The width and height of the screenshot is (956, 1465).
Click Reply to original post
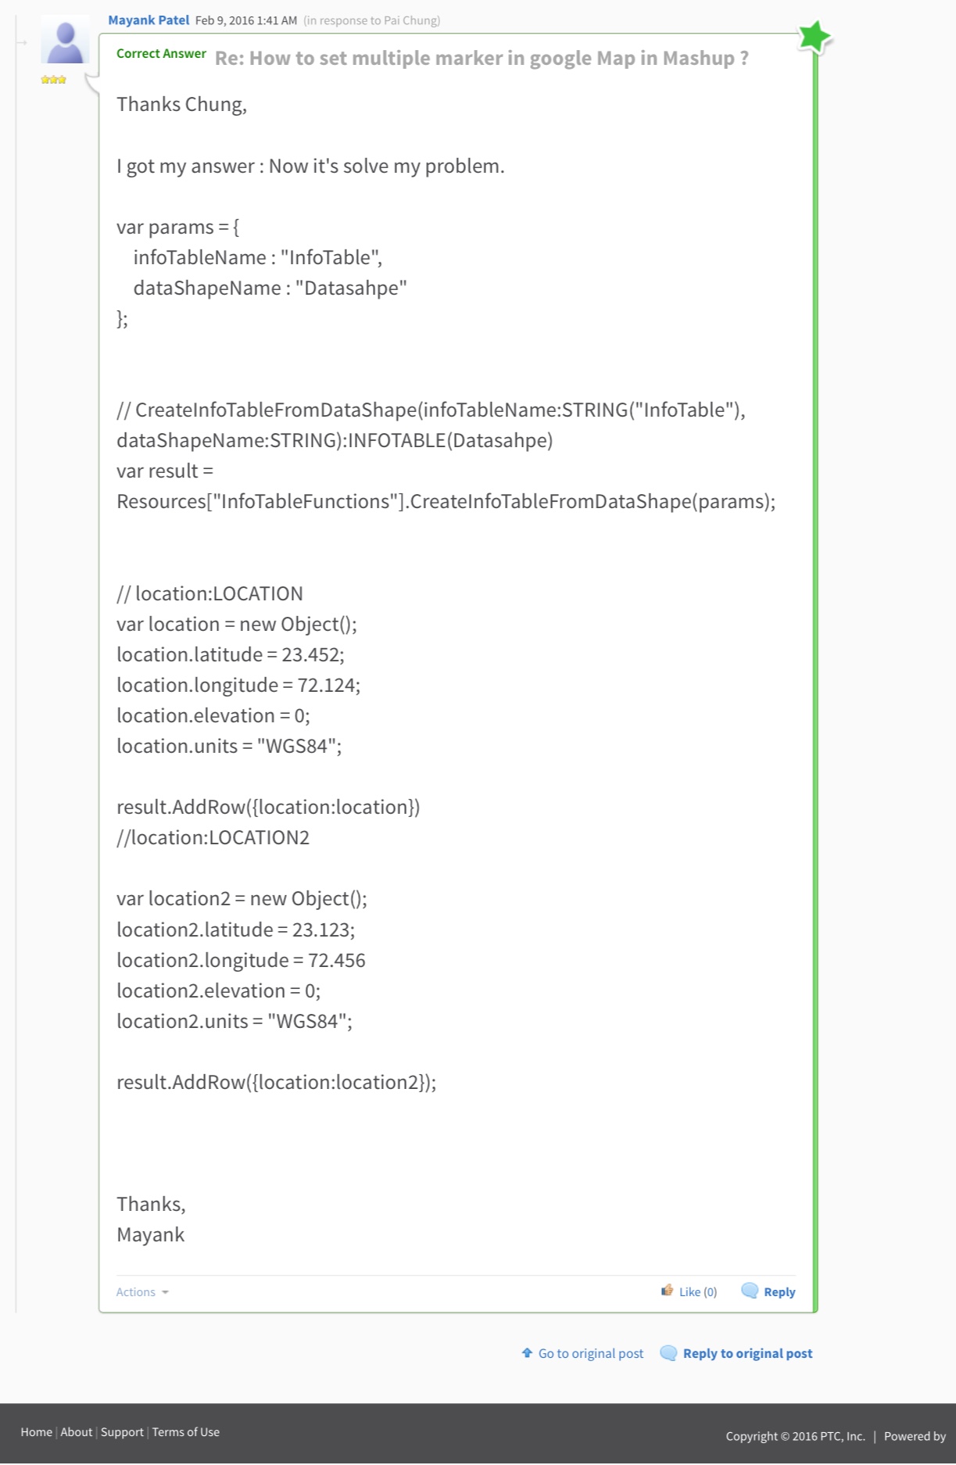pyautogui.click(x=747, y=1353)
